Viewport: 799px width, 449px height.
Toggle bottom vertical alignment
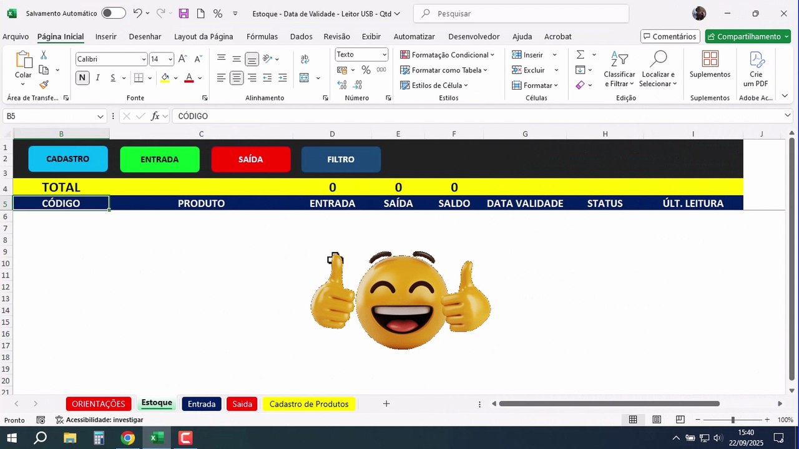(252, 59)
